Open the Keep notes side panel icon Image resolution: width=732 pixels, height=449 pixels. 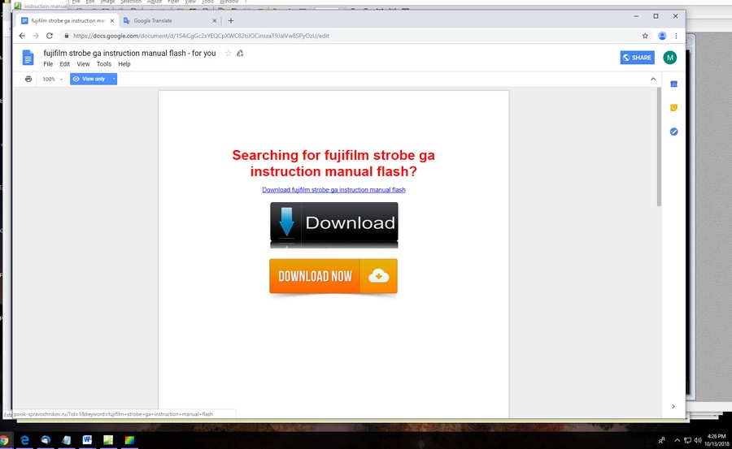pos(673,108)
